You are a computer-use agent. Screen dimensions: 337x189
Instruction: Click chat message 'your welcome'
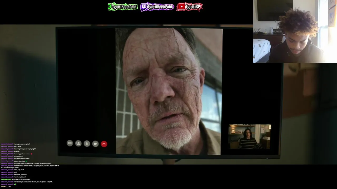click(x=18, y=156)
